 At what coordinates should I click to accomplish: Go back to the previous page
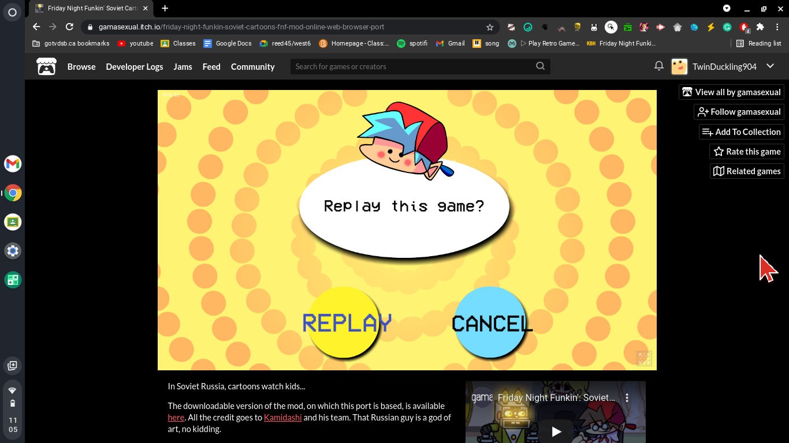36,27
